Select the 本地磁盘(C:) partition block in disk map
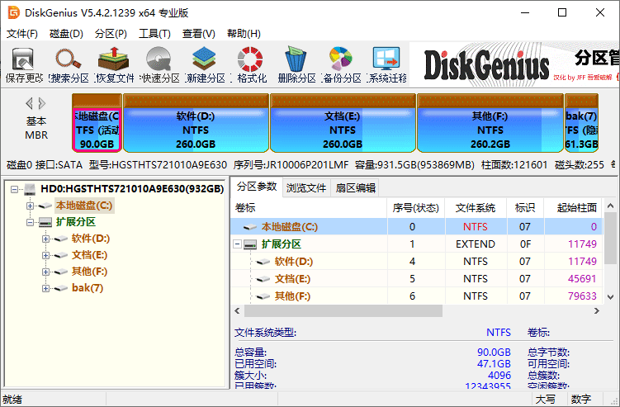This screenshot has height=407, width=620. coord(97,123)
